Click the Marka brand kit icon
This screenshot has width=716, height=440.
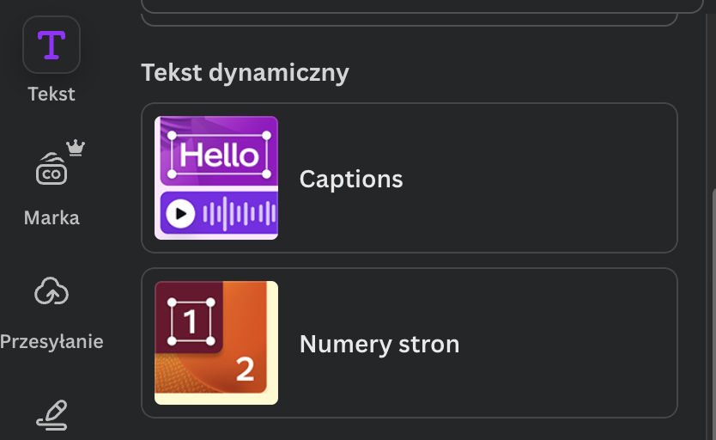pos(52,170)
